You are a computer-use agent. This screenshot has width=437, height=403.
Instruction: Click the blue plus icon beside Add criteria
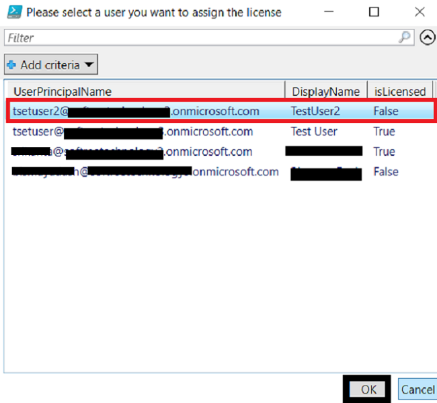point(11,65)
